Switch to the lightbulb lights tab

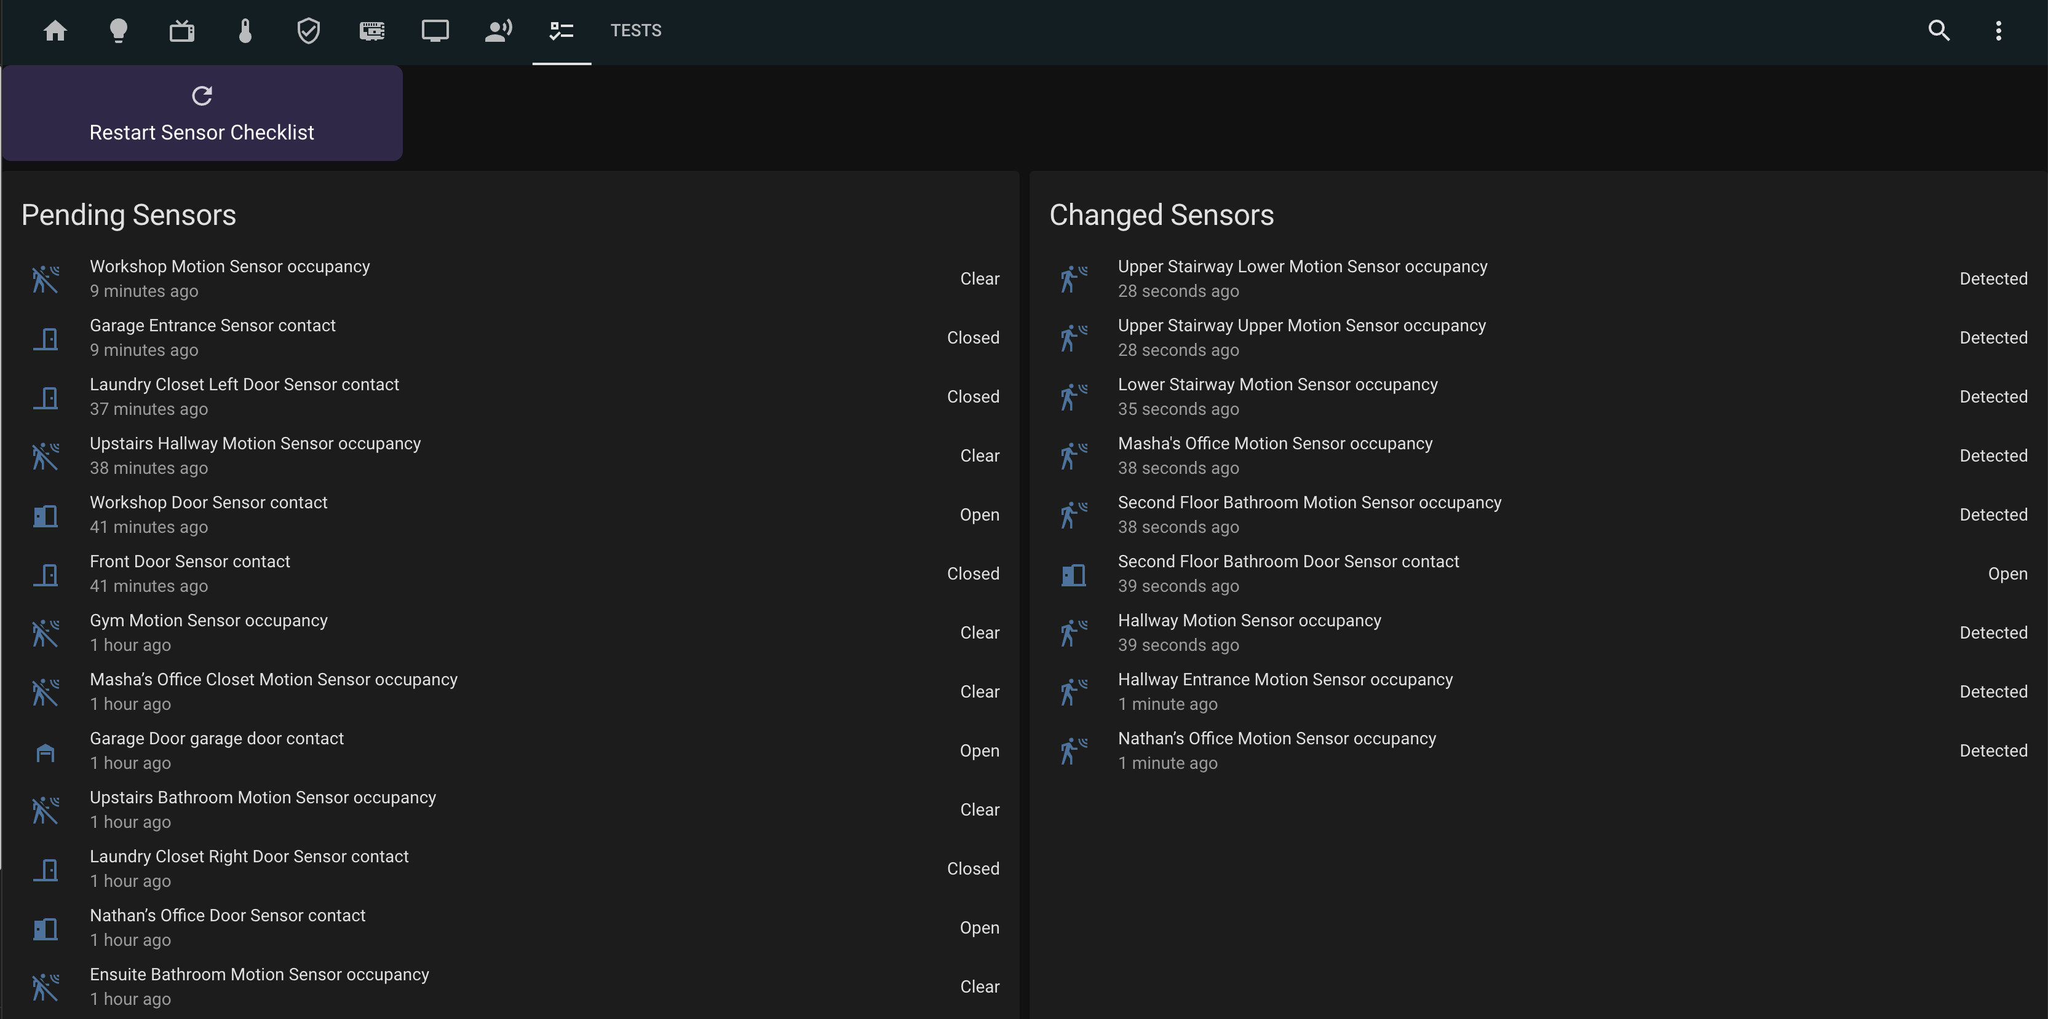pyautogui.click(x=119, y=31)
